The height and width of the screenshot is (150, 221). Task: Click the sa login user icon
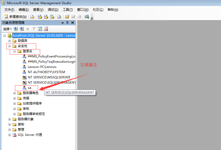point(24,88)
